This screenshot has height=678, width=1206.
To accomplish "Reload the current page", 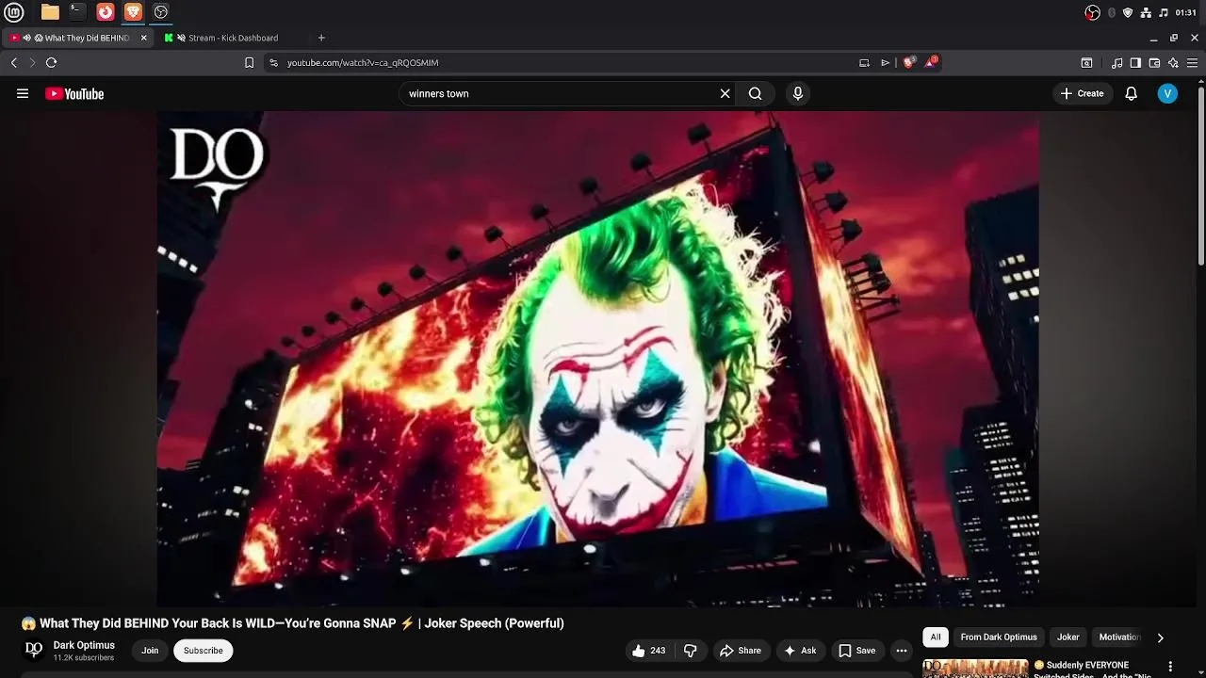I will (51, 63).
